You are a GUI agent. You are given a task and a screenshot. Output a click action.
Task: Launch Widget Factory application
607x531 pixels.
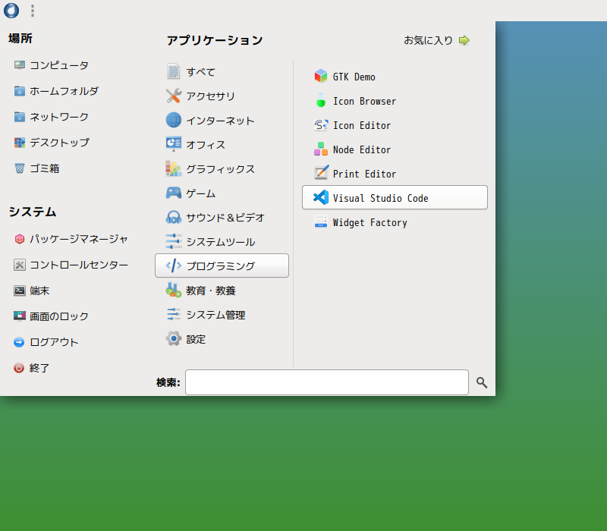click(395, 222)
